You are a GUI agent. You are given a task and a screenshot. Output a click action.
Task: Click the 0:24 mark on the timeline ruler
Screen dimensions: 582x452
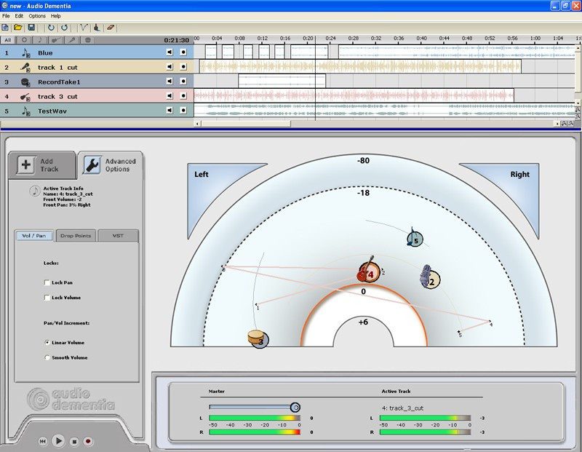click(x=330, y=39)
